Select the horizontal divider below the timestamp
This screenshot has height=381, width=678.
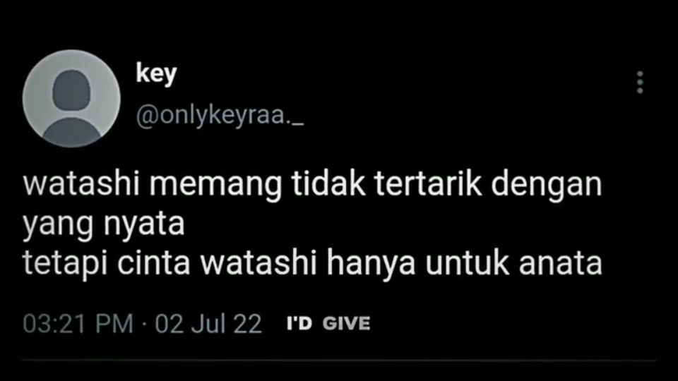click(x=339, y=360)
